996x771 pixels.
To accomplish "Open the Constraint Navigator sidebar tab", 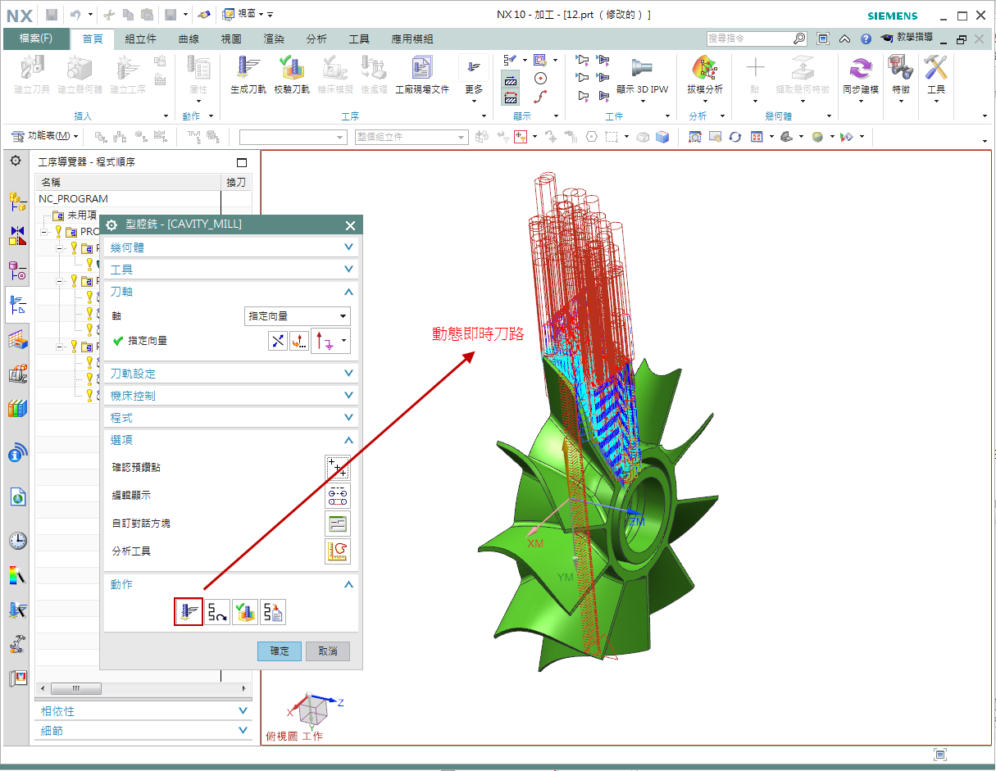I will pos(17,235).
